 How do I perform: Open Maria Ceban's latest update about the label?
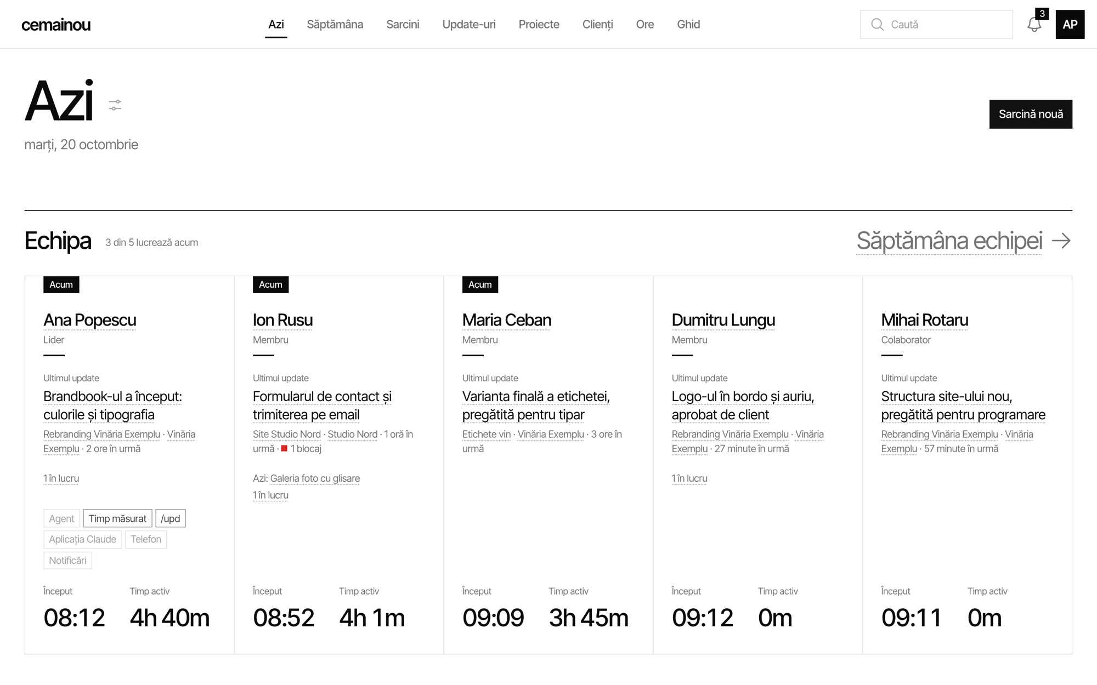pyautogui.click(x=536, y=406)
